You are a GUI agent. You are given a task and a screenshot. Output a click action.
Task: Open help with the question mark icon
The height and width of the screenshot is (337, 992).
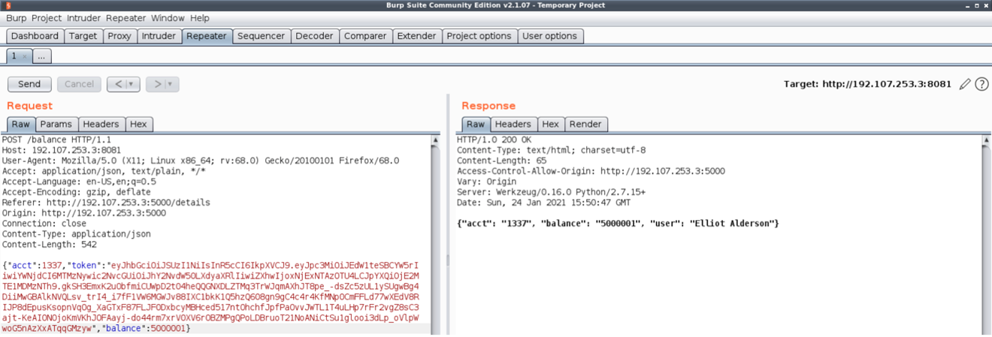(981, 84)
